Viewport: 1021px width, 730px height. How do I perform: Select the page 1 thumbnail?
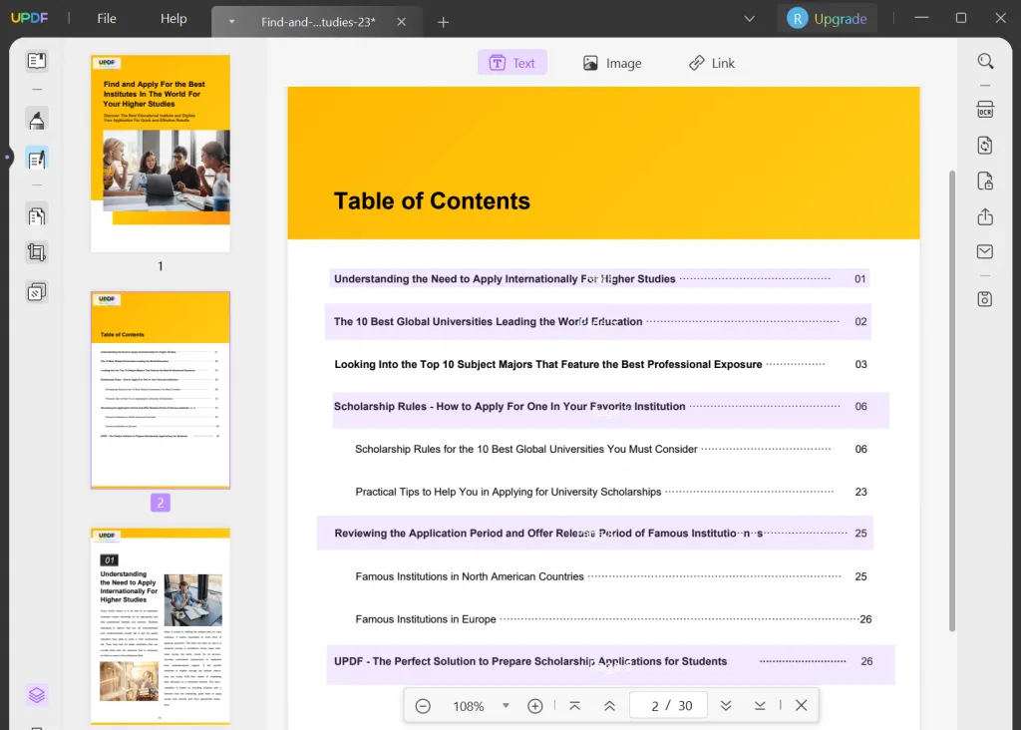point(161,153)
